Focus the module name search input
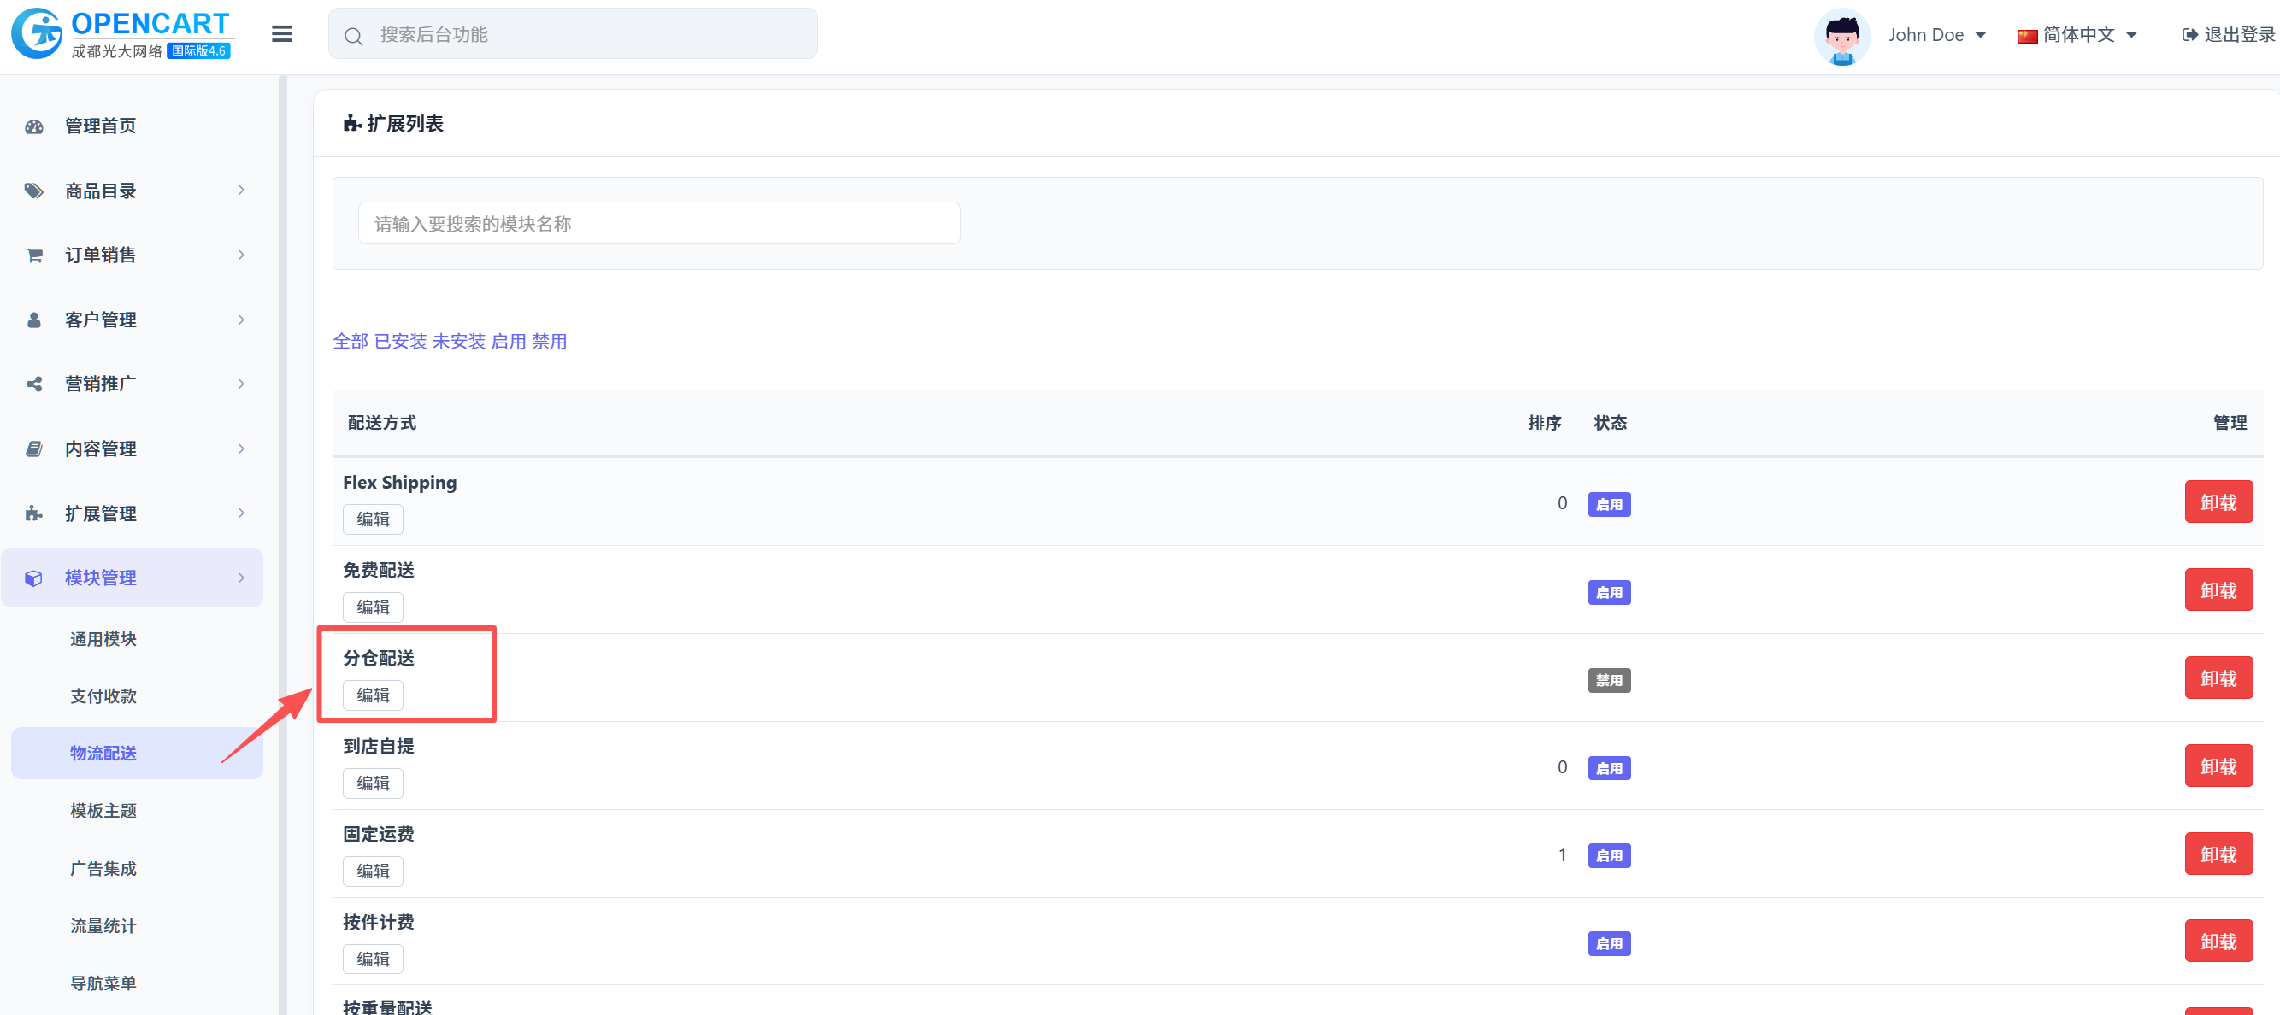The image size is (2280, 1015). [x=658, y=224]
